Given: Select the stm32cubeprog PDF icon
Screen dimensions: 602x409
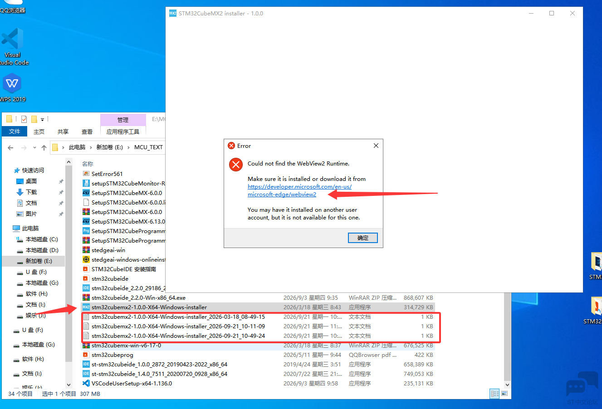Looking at the screenshot, I should pyautogui.click(x=86, y=355).
